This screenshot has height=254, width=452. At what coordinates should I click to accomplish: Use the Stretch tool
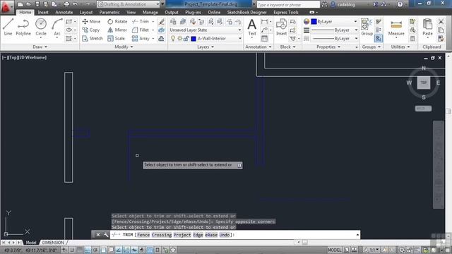[93, 38]
